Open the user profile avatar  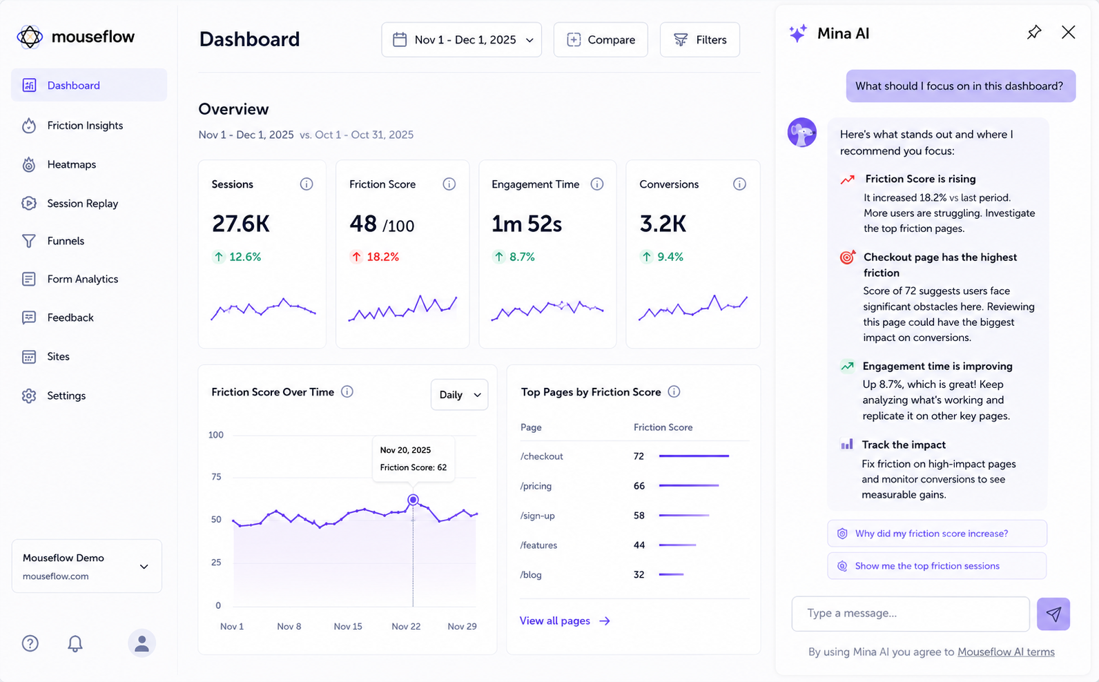coord(142,643)
